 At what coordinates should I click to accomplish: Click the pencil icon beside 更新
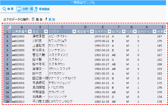coord(46,19)
